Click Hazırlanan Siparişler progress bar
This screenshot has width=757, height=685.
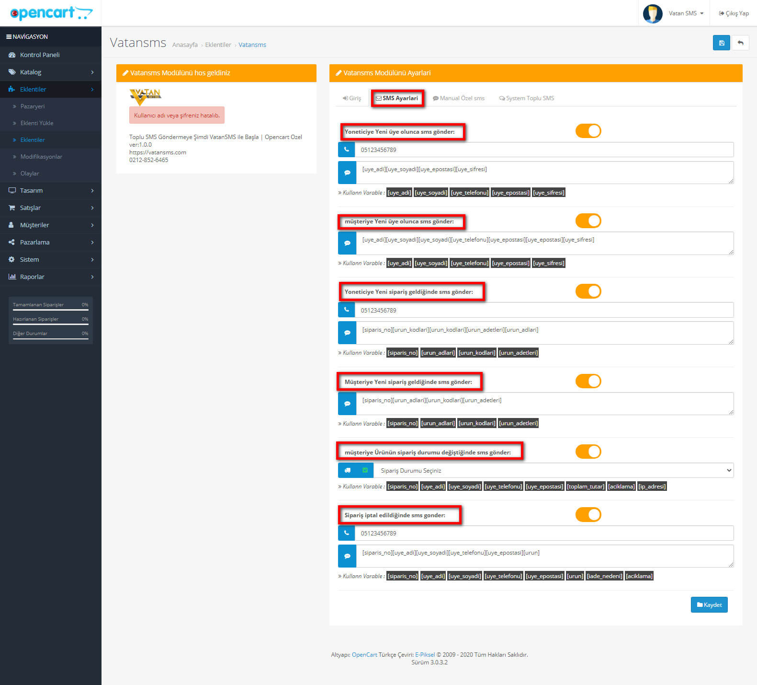click(51, 324)
